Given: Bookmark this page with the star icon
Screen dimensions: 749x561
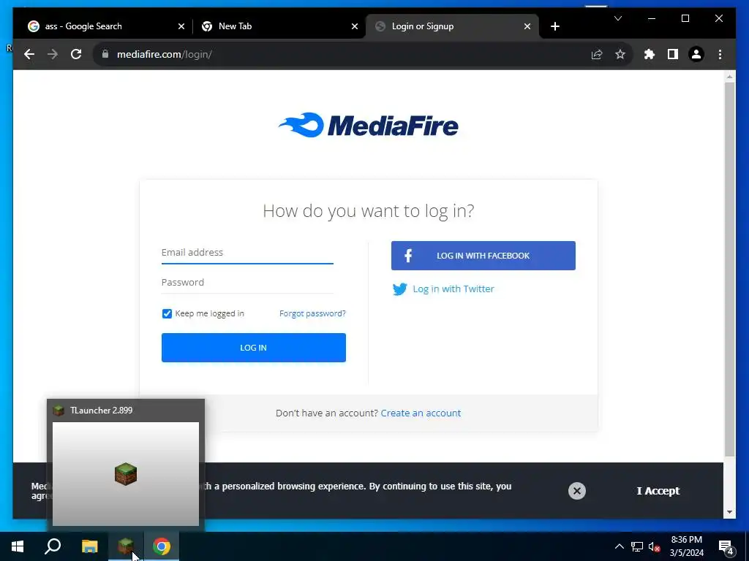Looking at the screenshot, I should [620, 54].
